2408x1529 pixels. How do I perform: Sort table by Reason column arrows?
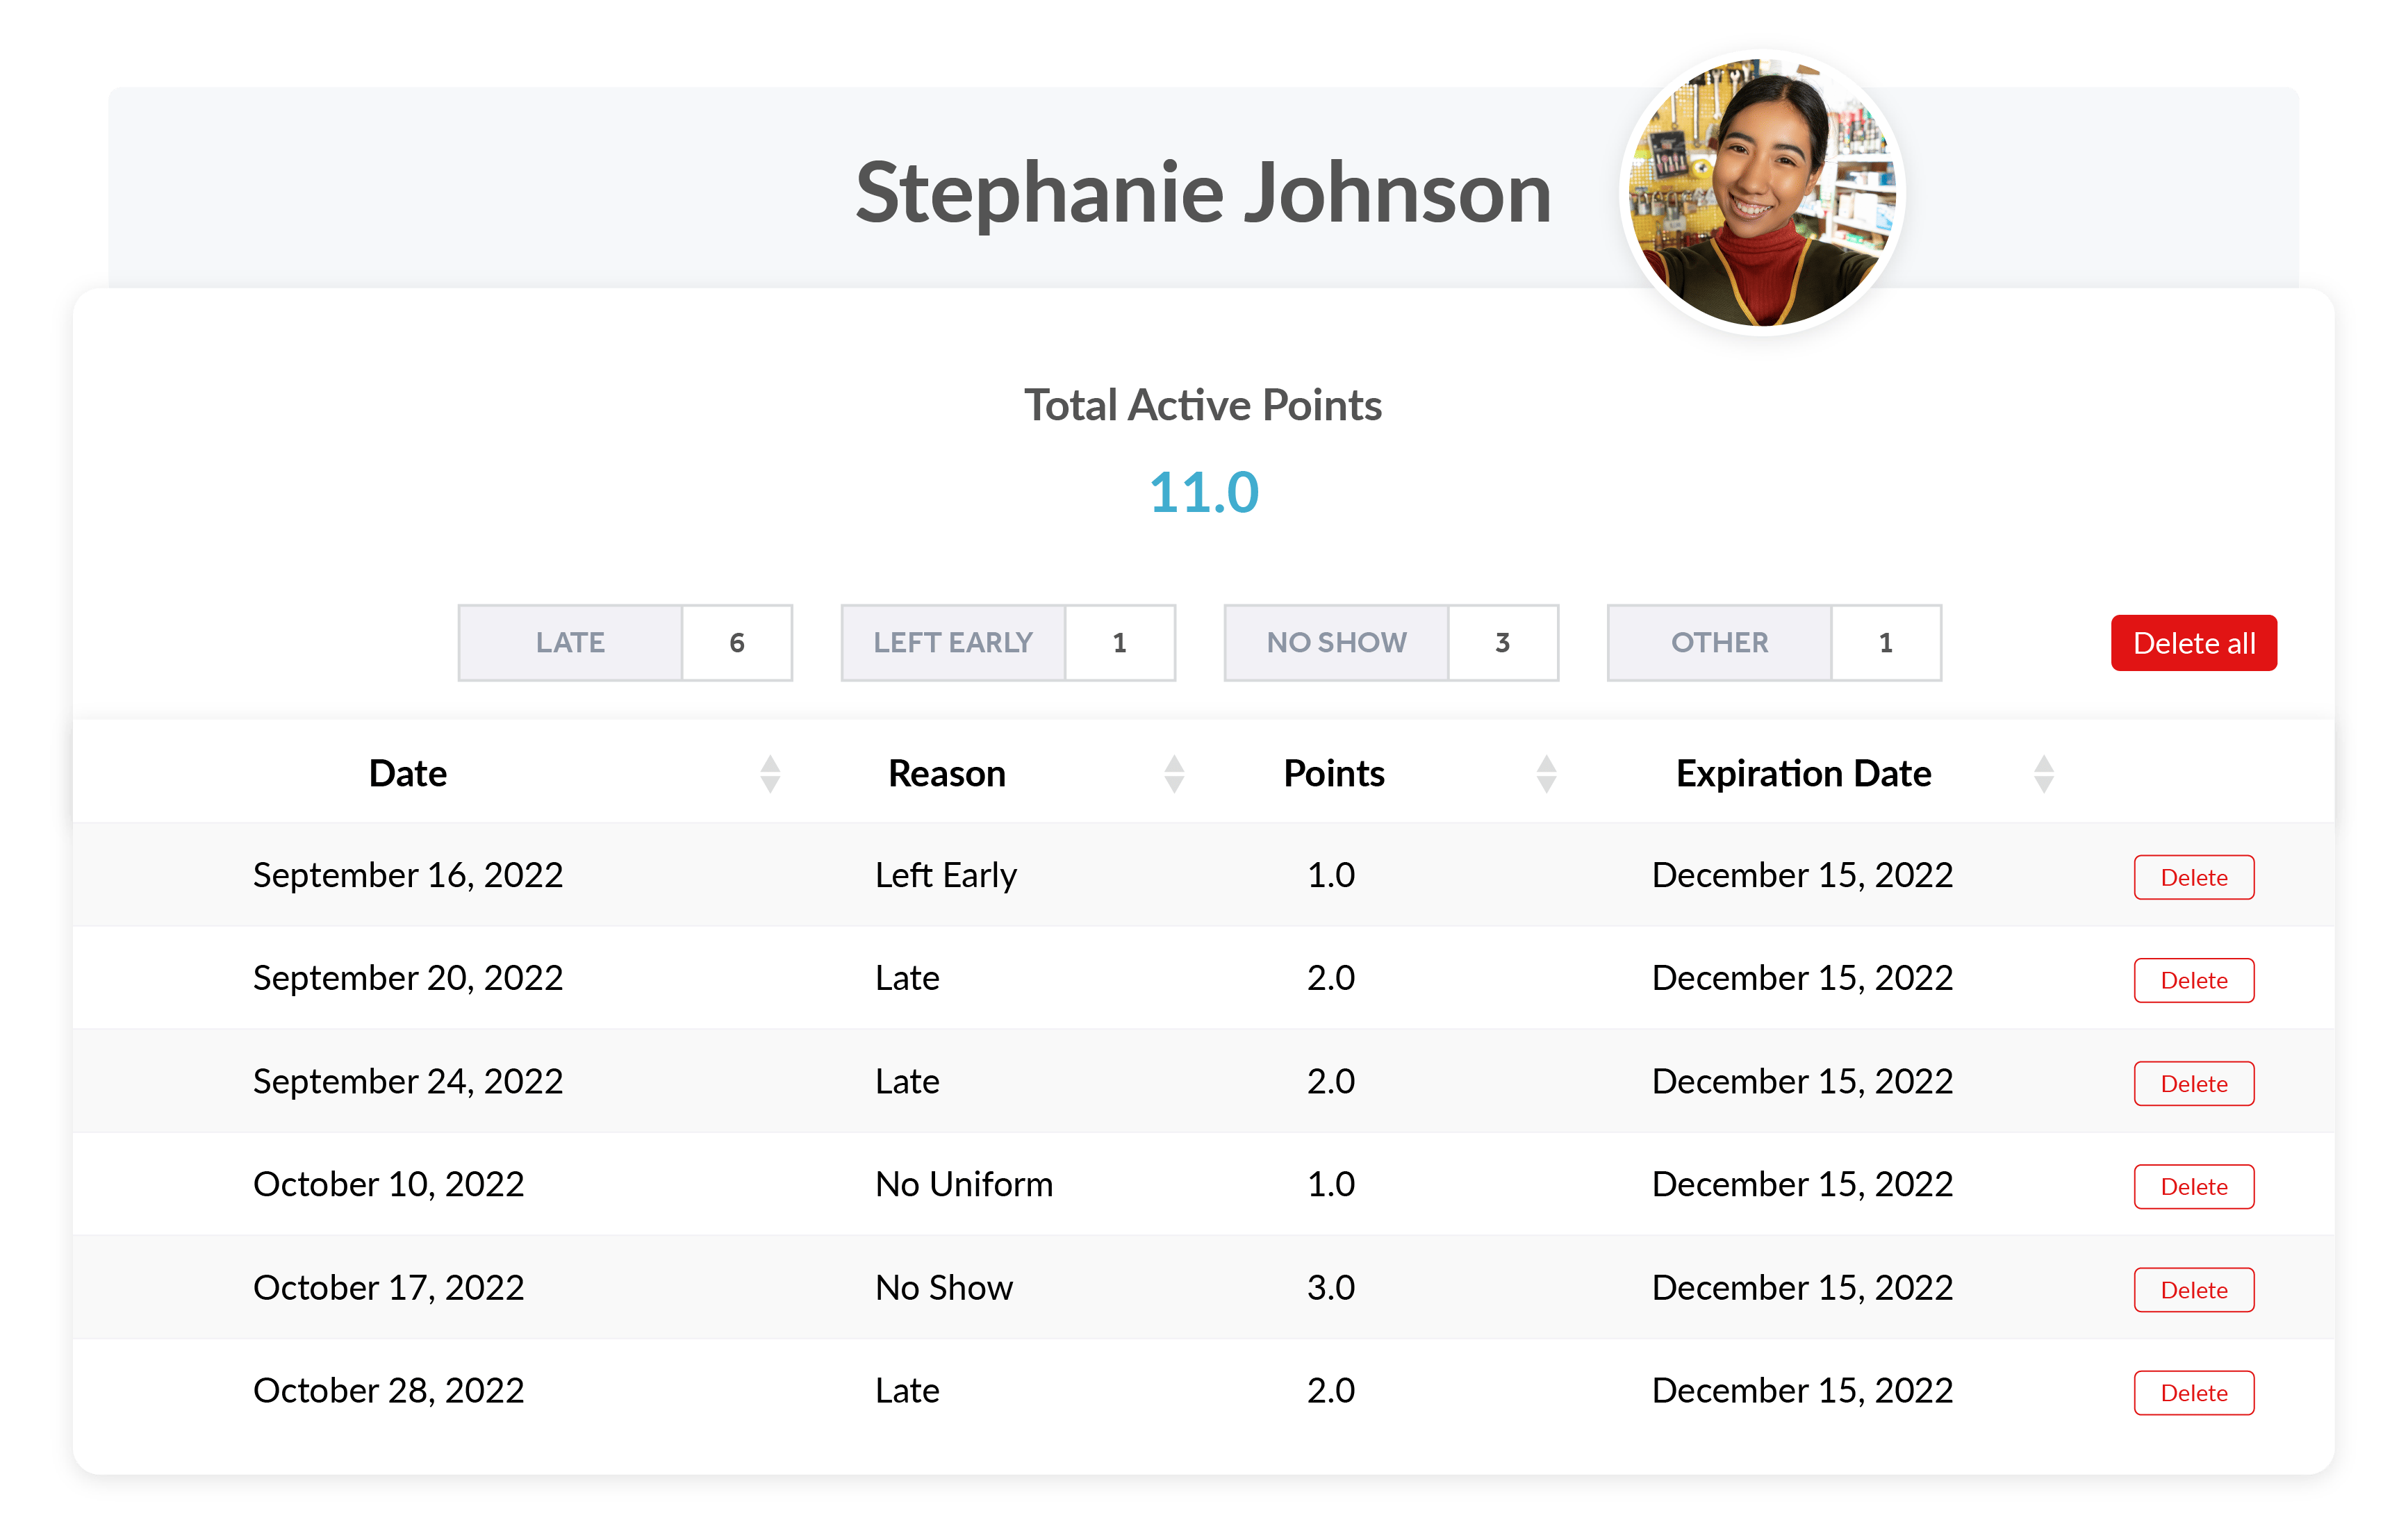1174,774
